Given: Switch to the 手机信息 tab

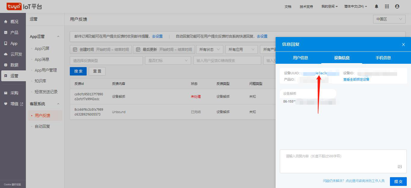Looking at the screenshot, I should coord(384,58).
